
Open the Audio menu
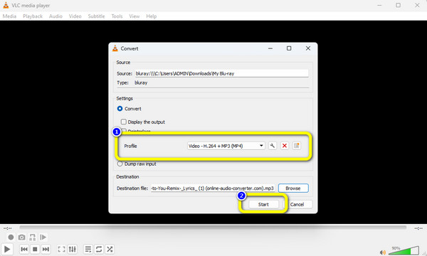pyautogui.click(x=56, y=16)
